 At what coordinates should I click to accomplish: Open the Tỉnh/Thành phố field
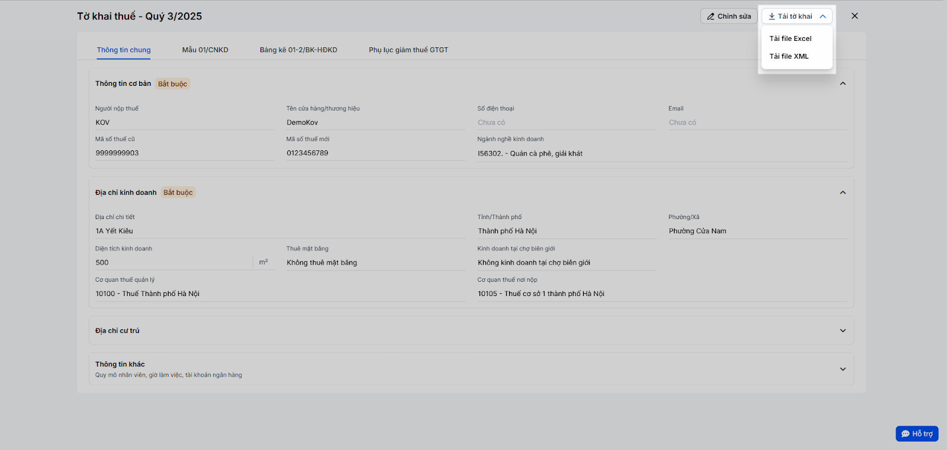566,231
